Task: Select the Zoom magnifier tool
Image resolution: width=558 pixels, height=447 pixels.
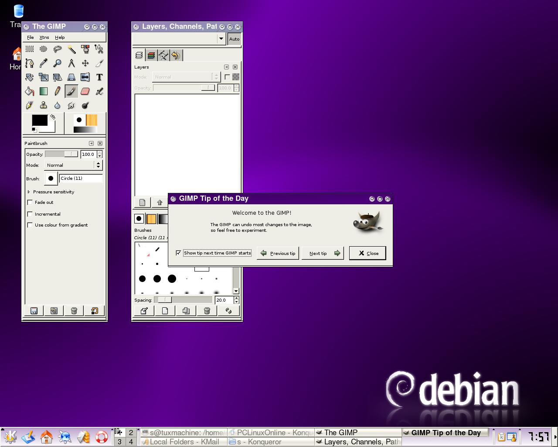Action: coord(58,63)
